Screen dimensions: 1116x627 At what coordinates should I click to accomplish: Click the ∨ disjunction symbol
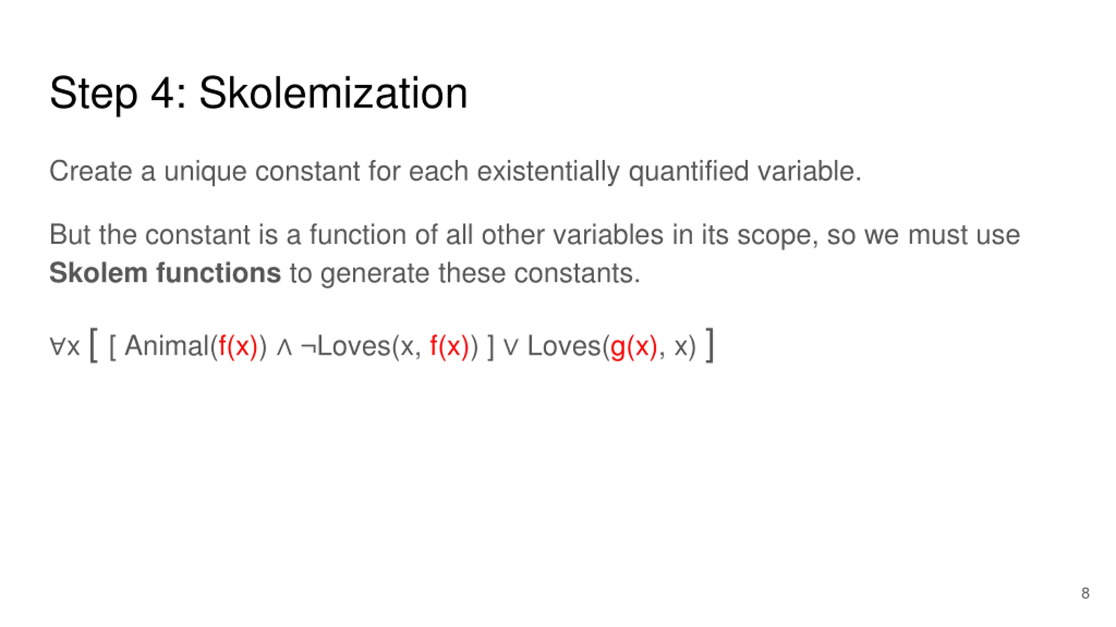[510, 347]
